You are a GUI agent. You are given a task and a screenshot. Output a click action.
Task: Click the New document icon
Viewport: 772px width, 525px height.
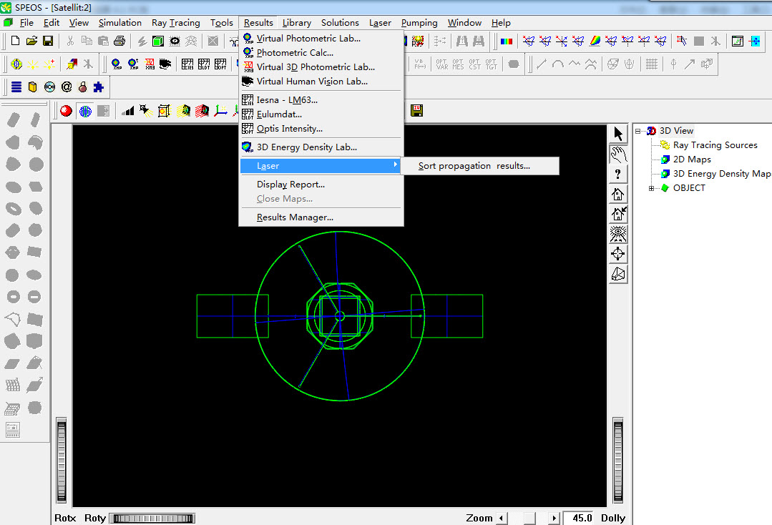coord(15,41)
